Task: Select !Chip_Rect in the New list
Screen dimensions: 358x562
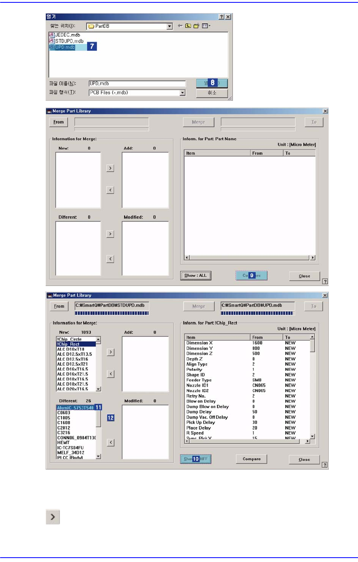Action: 76,344
